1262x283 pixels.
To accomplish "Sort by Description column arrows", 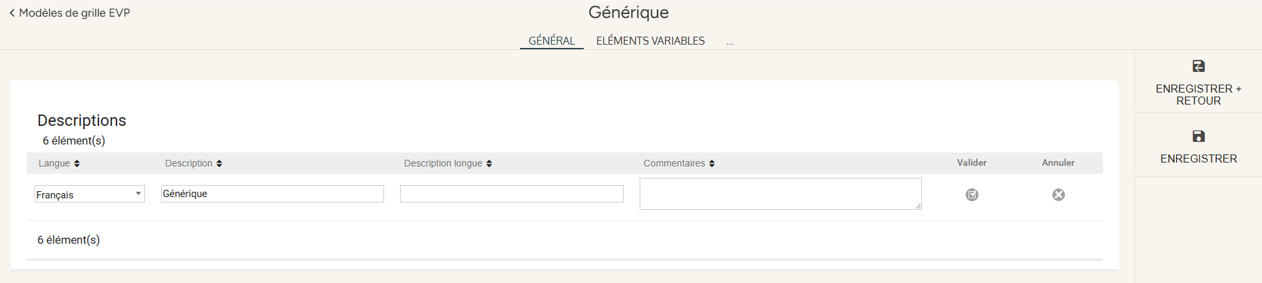I will (219, 164).
